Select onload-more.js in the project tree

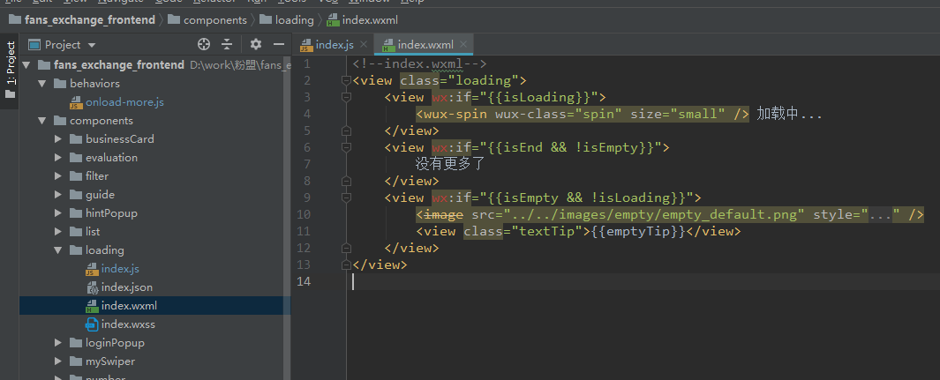[x=124, y=101]
